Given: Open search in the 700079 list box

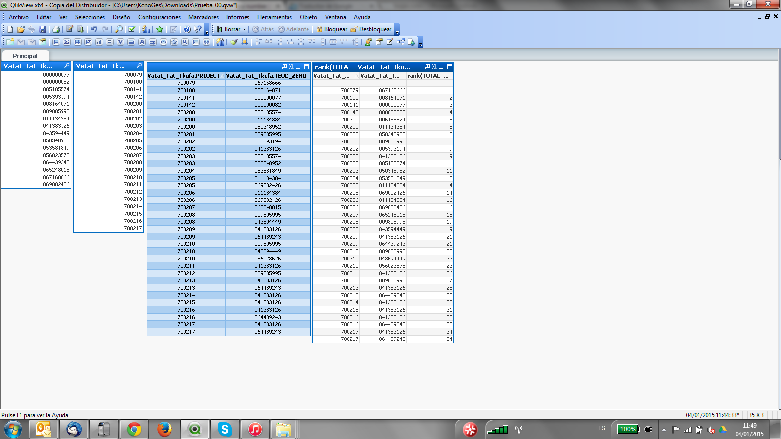Looking at the screenshot, I should click(x=139, y=66).
